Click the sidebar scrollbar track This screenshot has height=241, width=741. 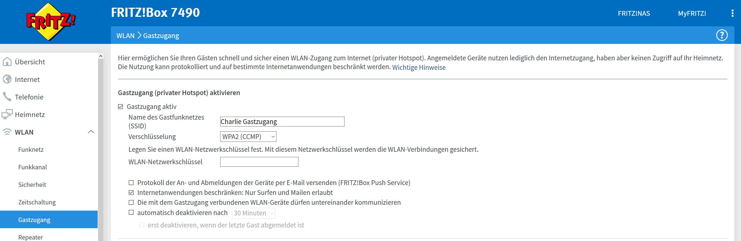pos(101,150)
